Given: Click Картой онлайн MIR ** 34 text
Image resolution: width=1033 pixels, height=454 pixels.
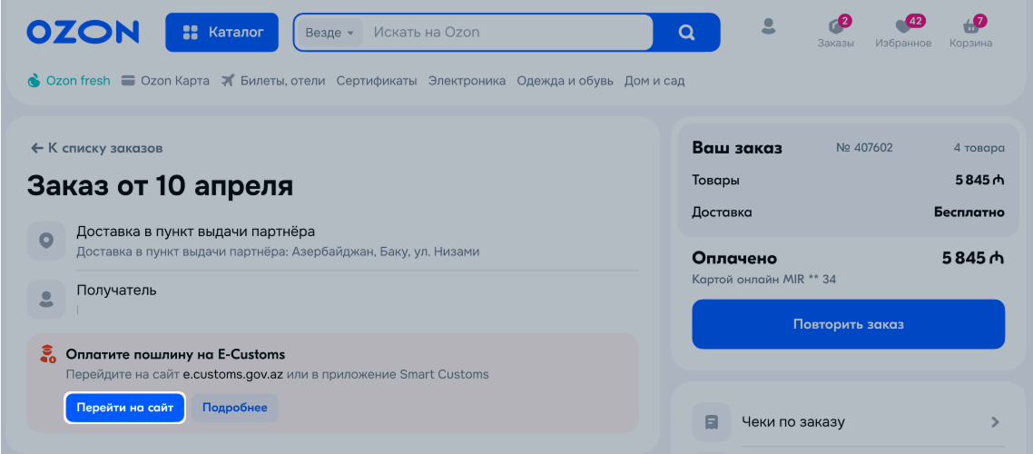Looking at the screenshot, I should [763, 280].
